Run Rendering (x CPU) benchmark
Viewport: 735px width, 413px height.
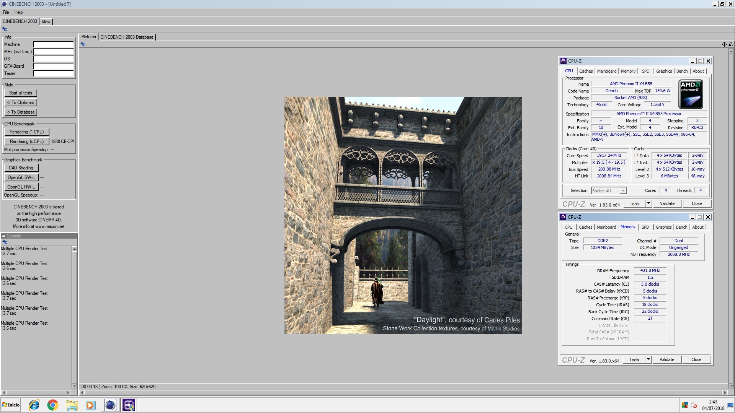pyautogui.click(x=27, y=141)
